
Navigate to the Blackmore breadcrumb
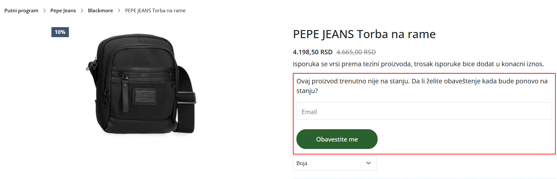tap(100, 11)
